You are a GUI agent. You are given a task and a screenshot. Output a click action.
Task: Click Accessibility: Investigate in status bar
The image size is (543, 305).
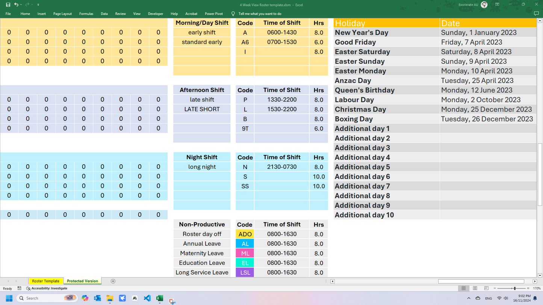[x=47, y=288]
